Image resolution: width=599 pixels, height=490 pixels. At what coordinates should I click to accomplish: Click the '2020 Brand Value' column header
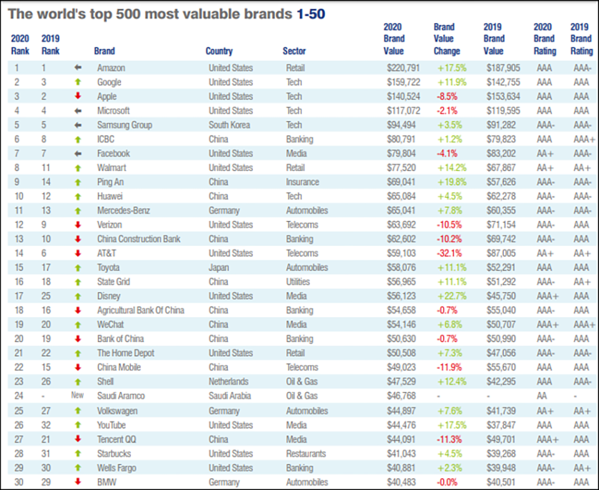pos(394,39)
